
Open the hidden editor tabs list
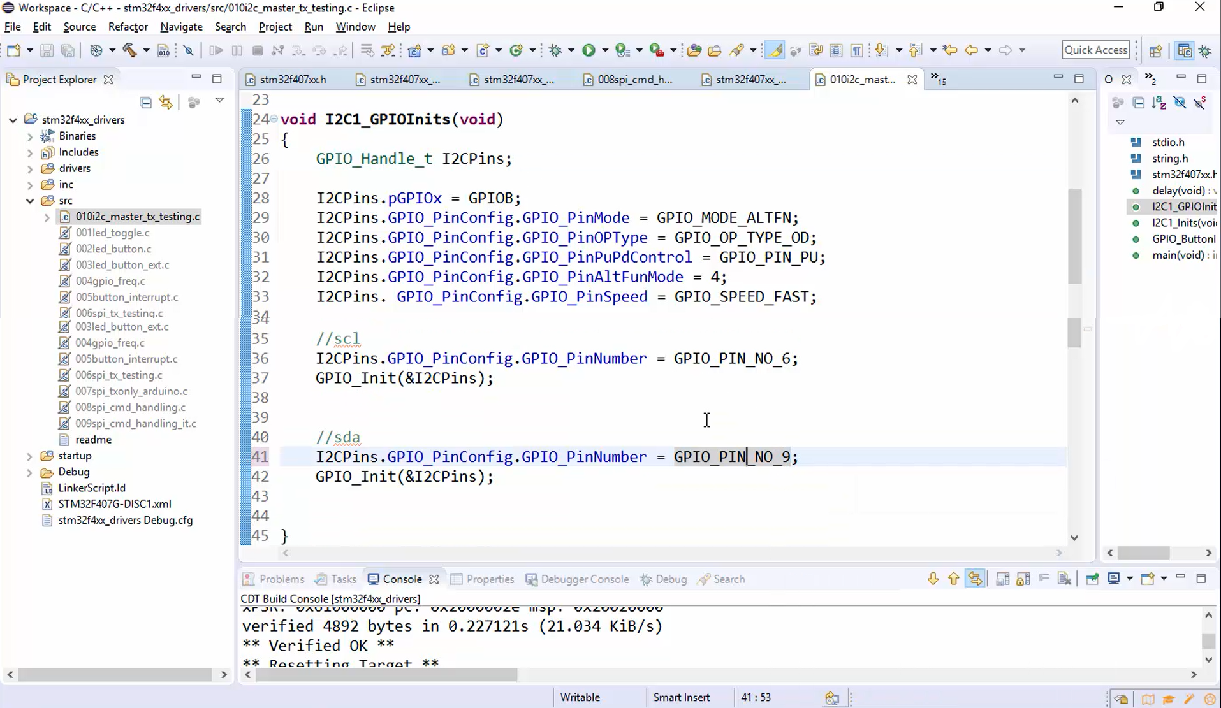coord(937,79)
